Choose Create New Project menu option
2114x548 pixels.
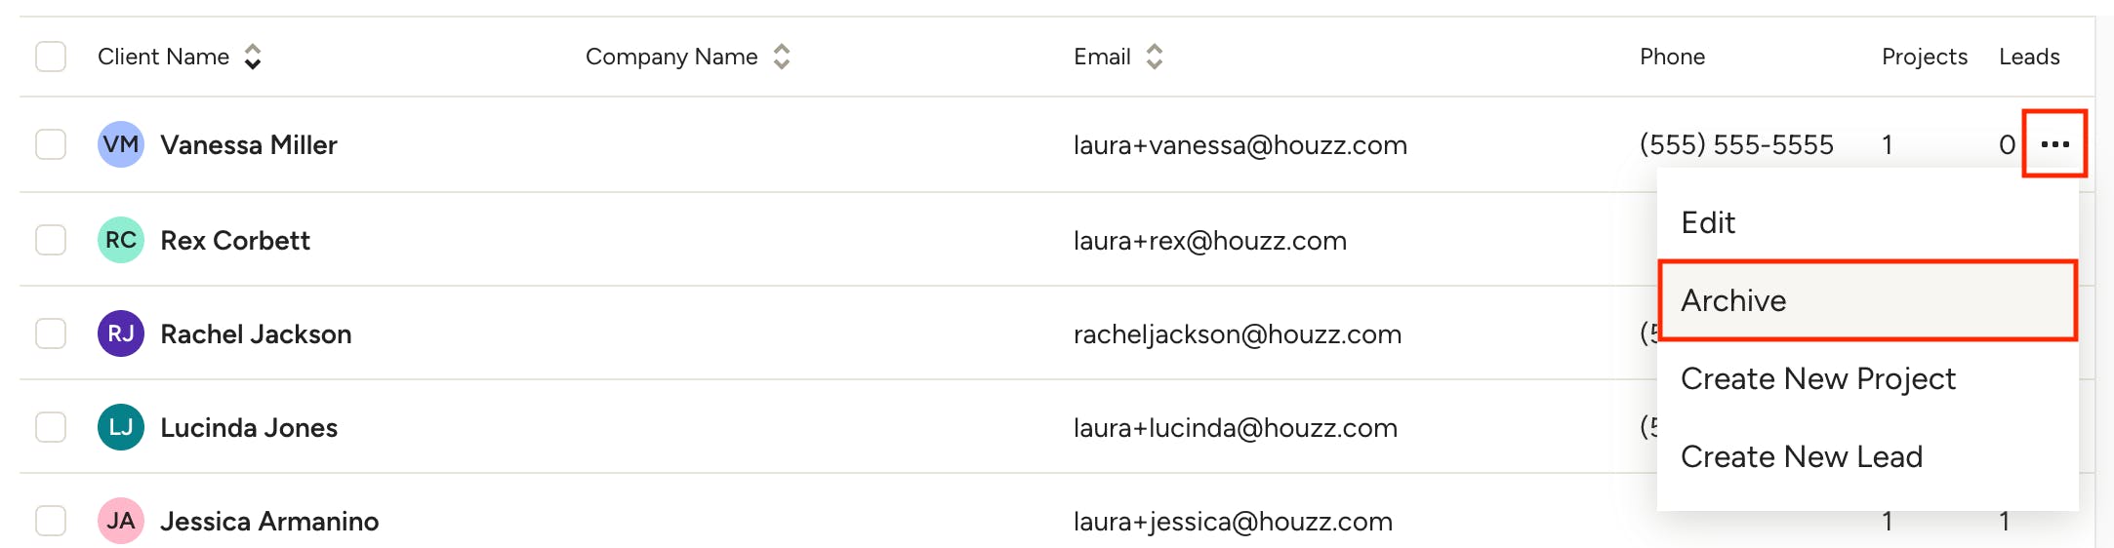1817,378
